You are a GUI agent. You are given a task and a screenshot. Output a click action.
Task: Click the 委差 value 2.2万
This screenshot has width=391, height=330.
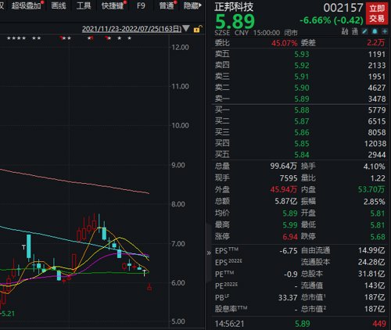tap(376, 42)
